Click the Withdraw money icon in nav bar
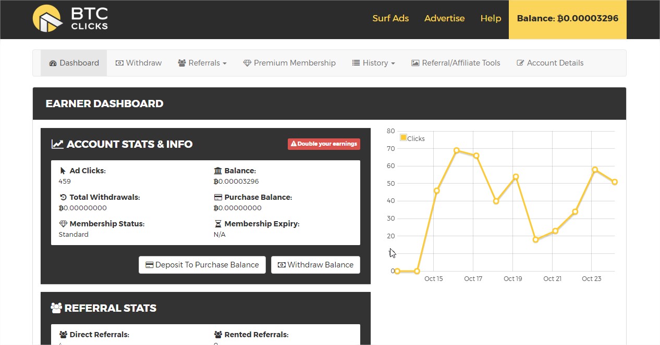Image resolution: width=660 pixels, height=345 pixels. pyautogui.click(x=119, y=63)
